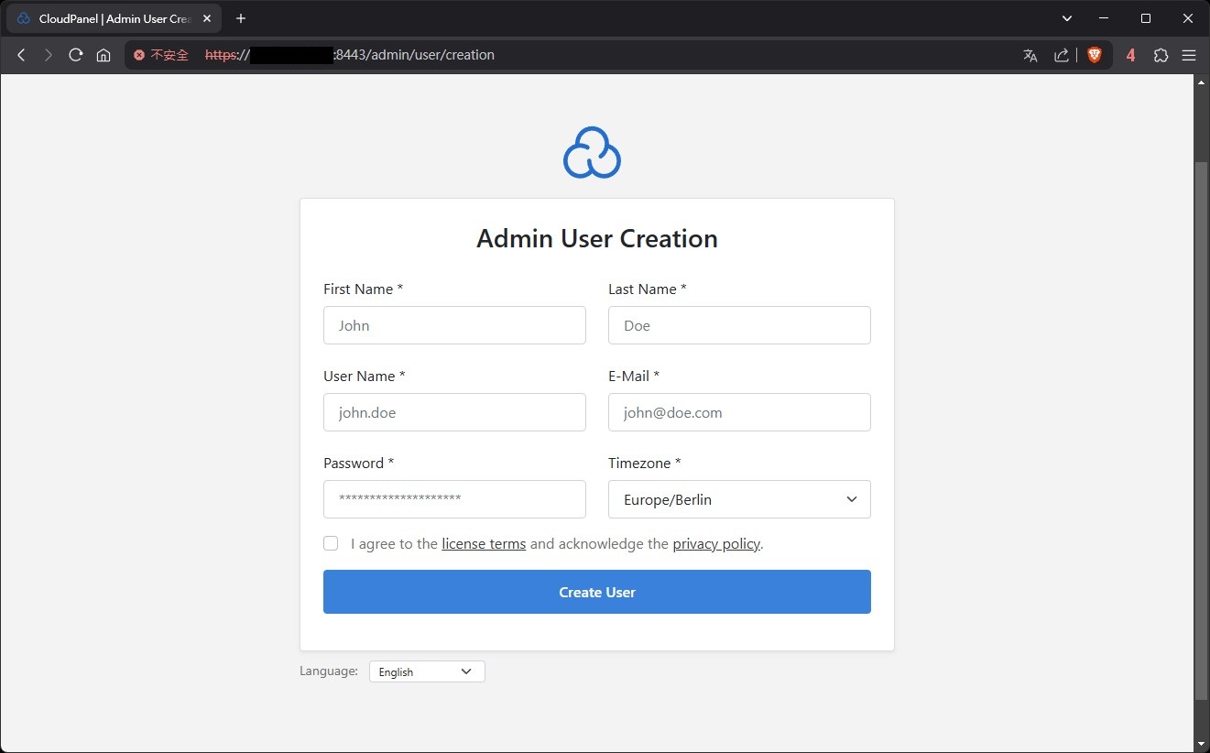Click the Create User button

(x=597, y=592)
